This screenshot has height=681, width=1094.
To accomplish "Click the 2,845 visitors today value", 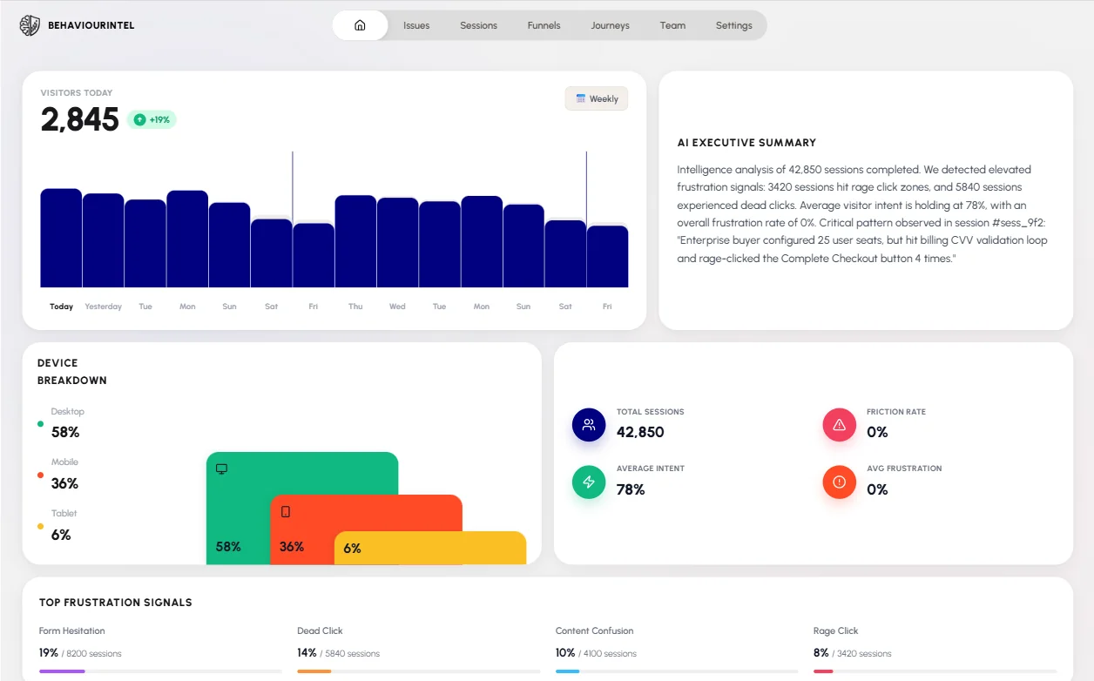I will click(x=80, y=119).
